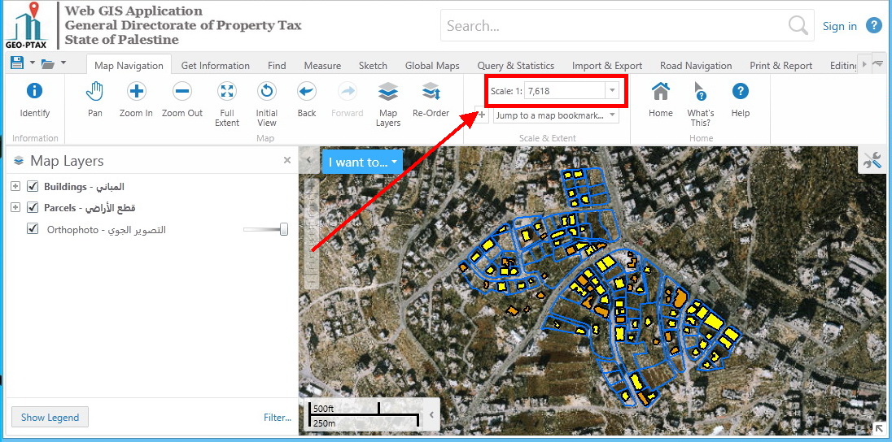892x442 pixels.
Task: Switch to the Import & Export tab
Action: coord(607,65)
